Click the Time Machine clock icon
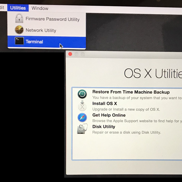182x182 pixels. tap(82, 94)
